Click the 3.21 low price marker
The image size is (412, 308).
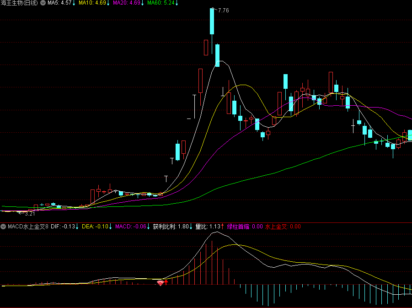tap(27, 213)
